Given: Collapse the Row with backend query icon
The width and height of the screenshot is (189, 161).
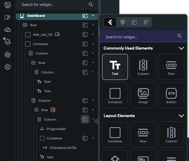Looking at the screenshot, I should point(93,110).
